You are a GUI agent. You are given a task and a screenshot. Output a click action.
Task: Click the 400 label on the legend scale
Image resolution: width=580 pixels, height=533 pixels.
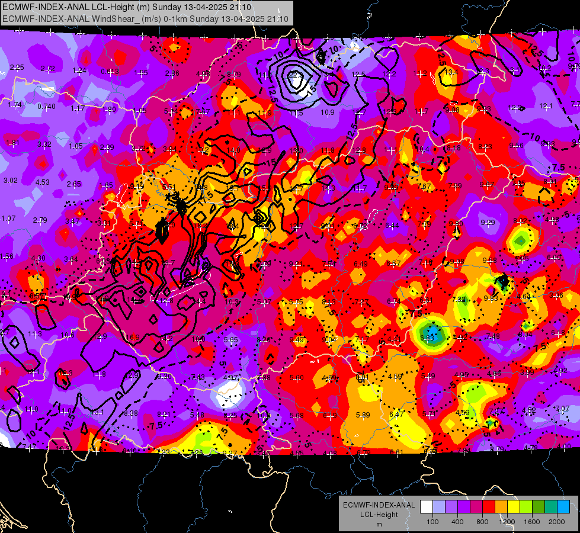coord(457,522)
